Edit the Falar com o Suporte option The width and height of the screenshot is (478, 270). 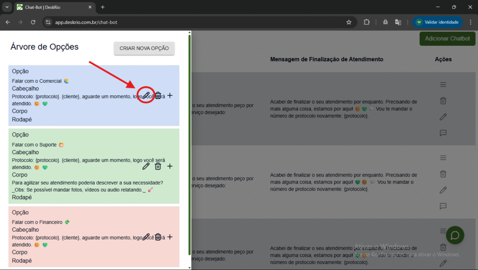(146, 166)
